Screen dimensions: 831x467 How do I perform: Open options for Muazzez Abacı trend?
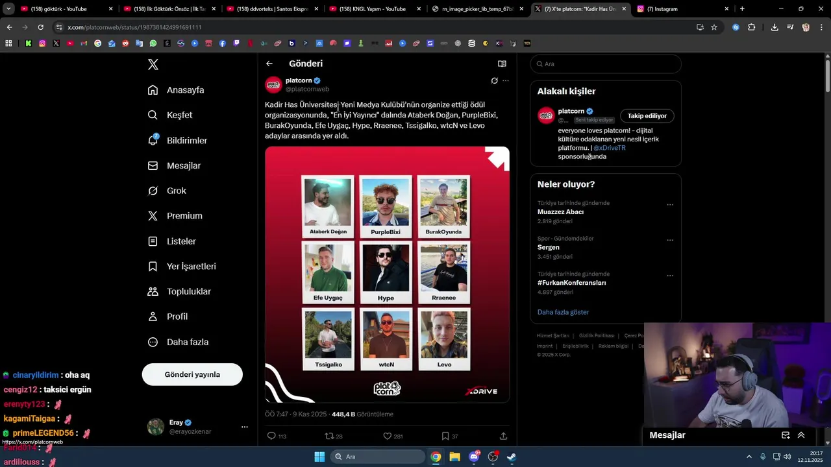[670, 204]
